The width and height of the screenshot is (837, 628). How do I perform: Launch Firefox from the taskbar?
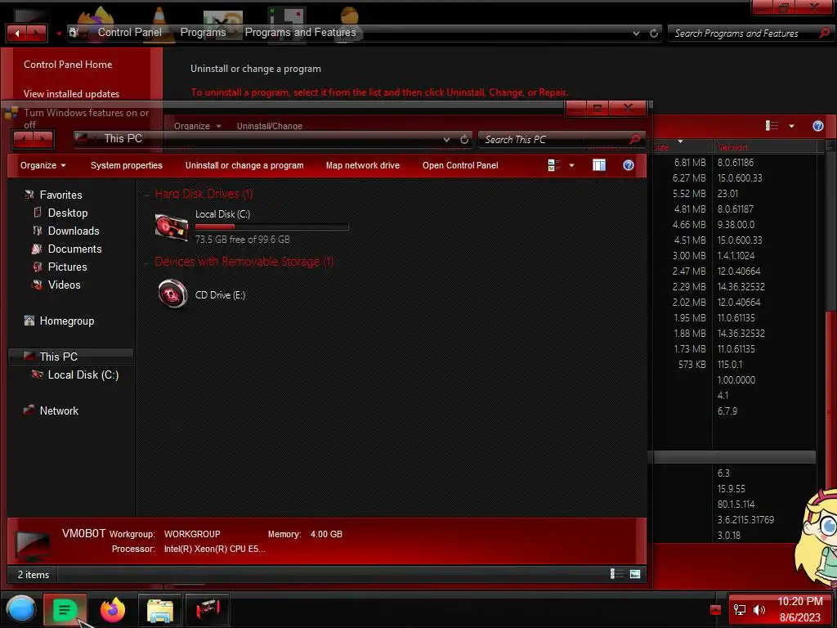tap(113, 609)
